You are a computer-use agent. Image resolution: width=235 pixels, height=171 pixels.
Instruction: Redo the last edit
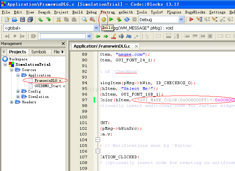[x=48, y=19]
